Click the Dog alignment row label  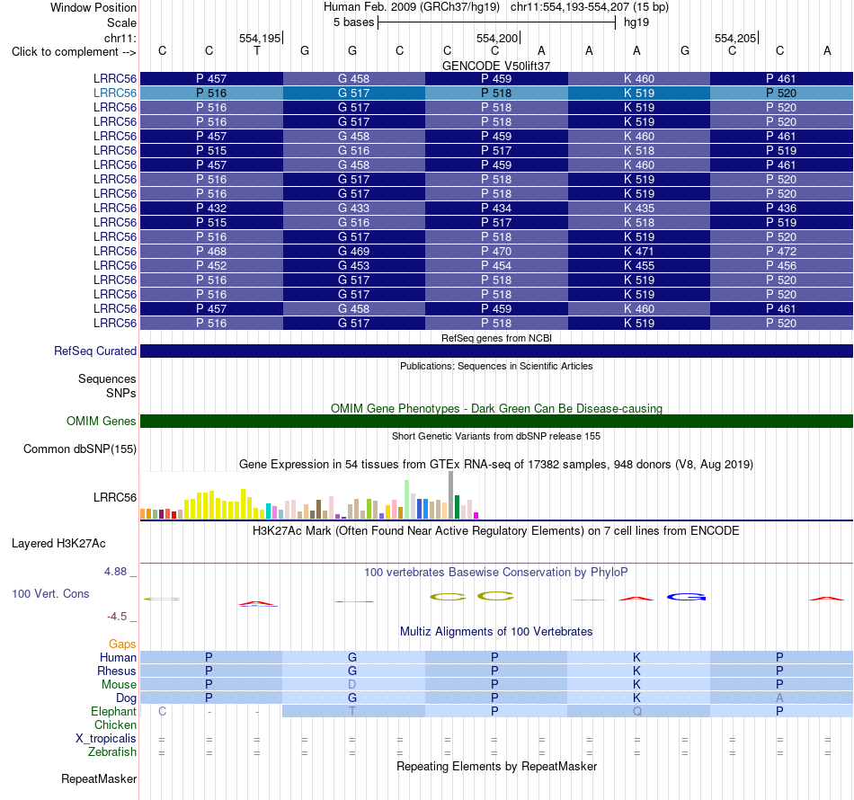pos(126,698)
